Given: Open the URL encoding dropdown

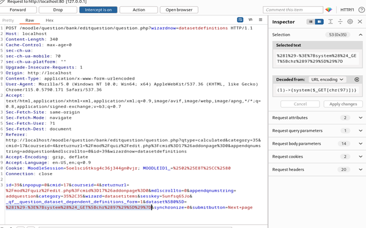Looking at the screenshot, I should coord(327,80).
